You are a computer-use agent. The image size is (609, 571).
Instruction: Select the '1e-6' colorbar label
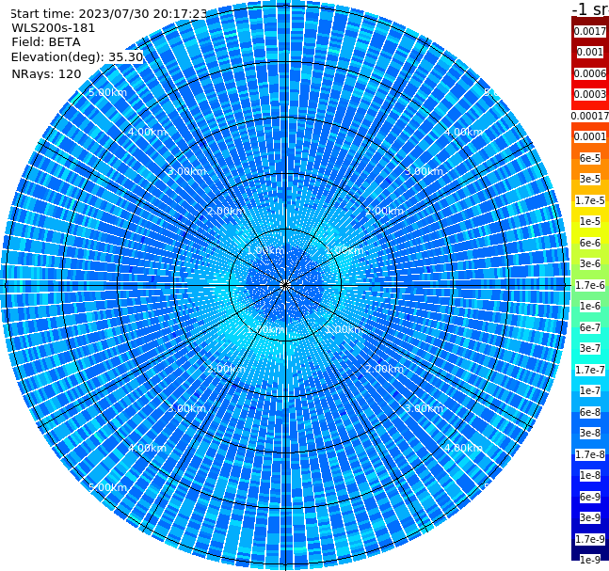click(590, 307)
